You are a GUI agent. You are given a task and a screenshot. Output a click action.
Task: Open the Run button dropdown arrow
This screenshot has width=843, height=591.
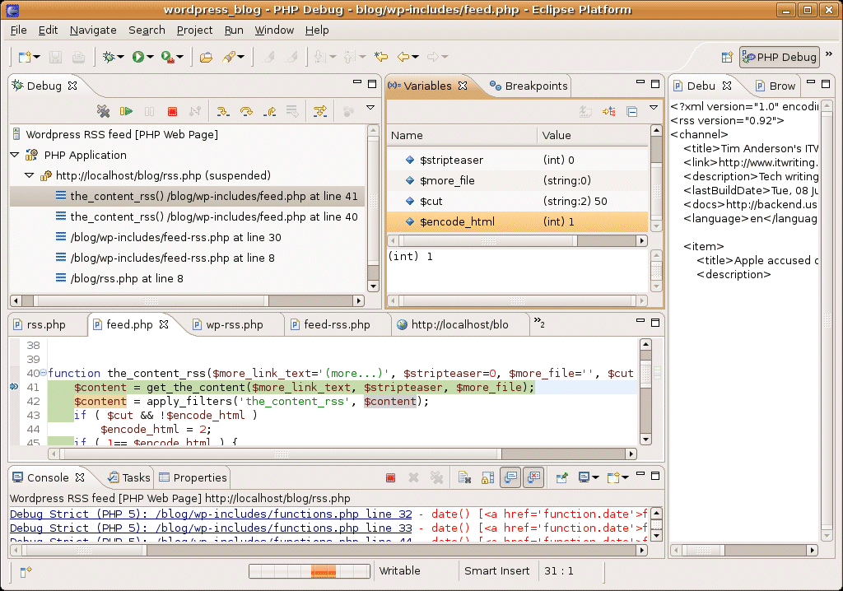tap(150, 57)
